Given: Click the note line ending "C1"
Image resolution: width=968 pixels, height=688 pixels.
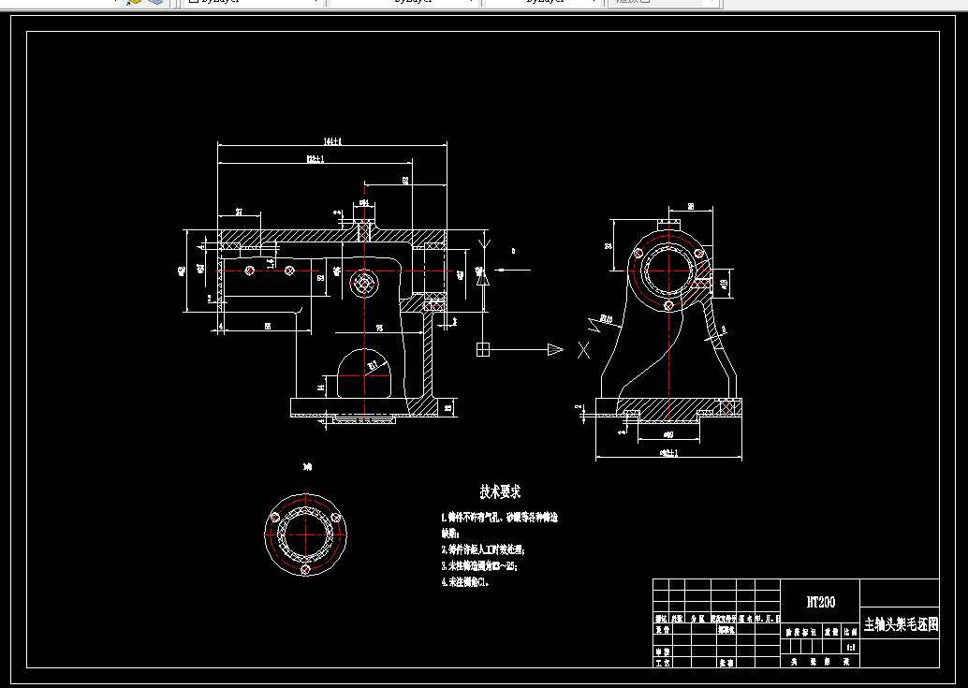Looking at the screenshot, I should point(465,581).
